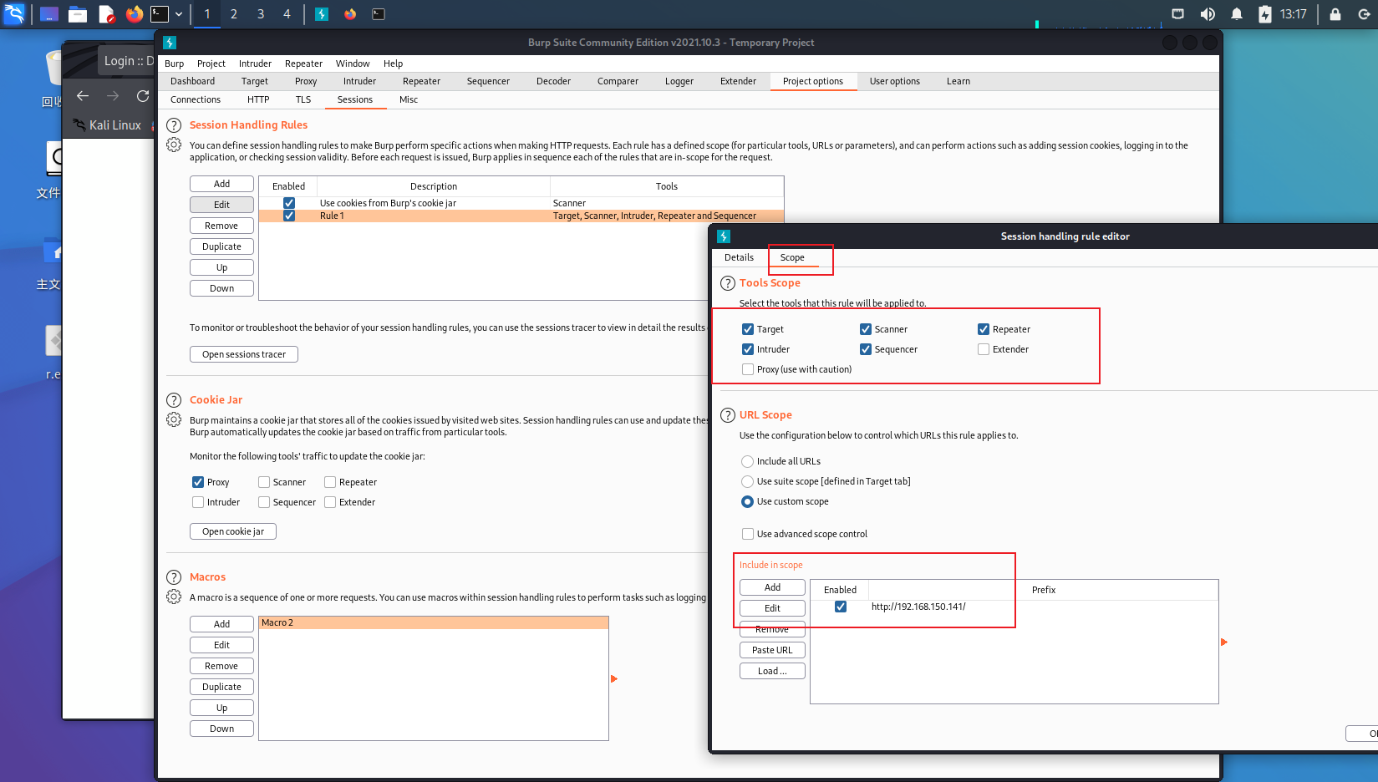Toggle the Intruder tool scope checkbox
This screenshot has height=782, width=1378.
coord(748,349)
